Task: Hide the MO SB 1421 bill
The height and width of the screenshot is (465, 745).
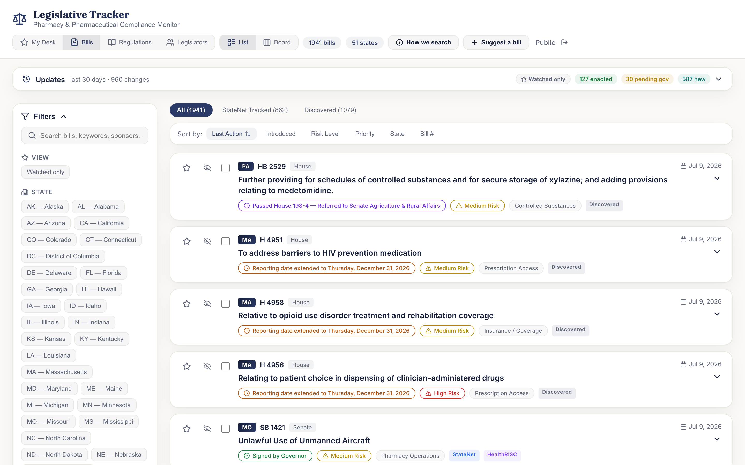Action: pos(207,428)
